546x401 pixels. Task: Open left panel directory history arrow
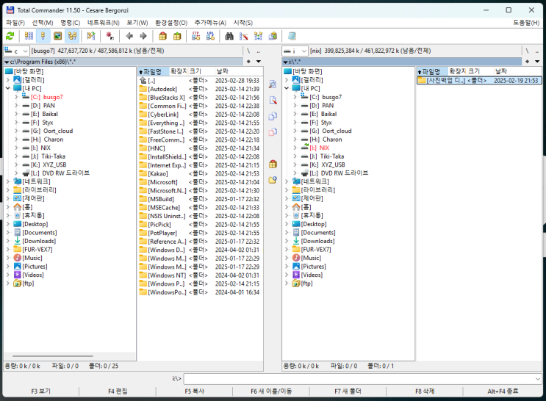259,62
